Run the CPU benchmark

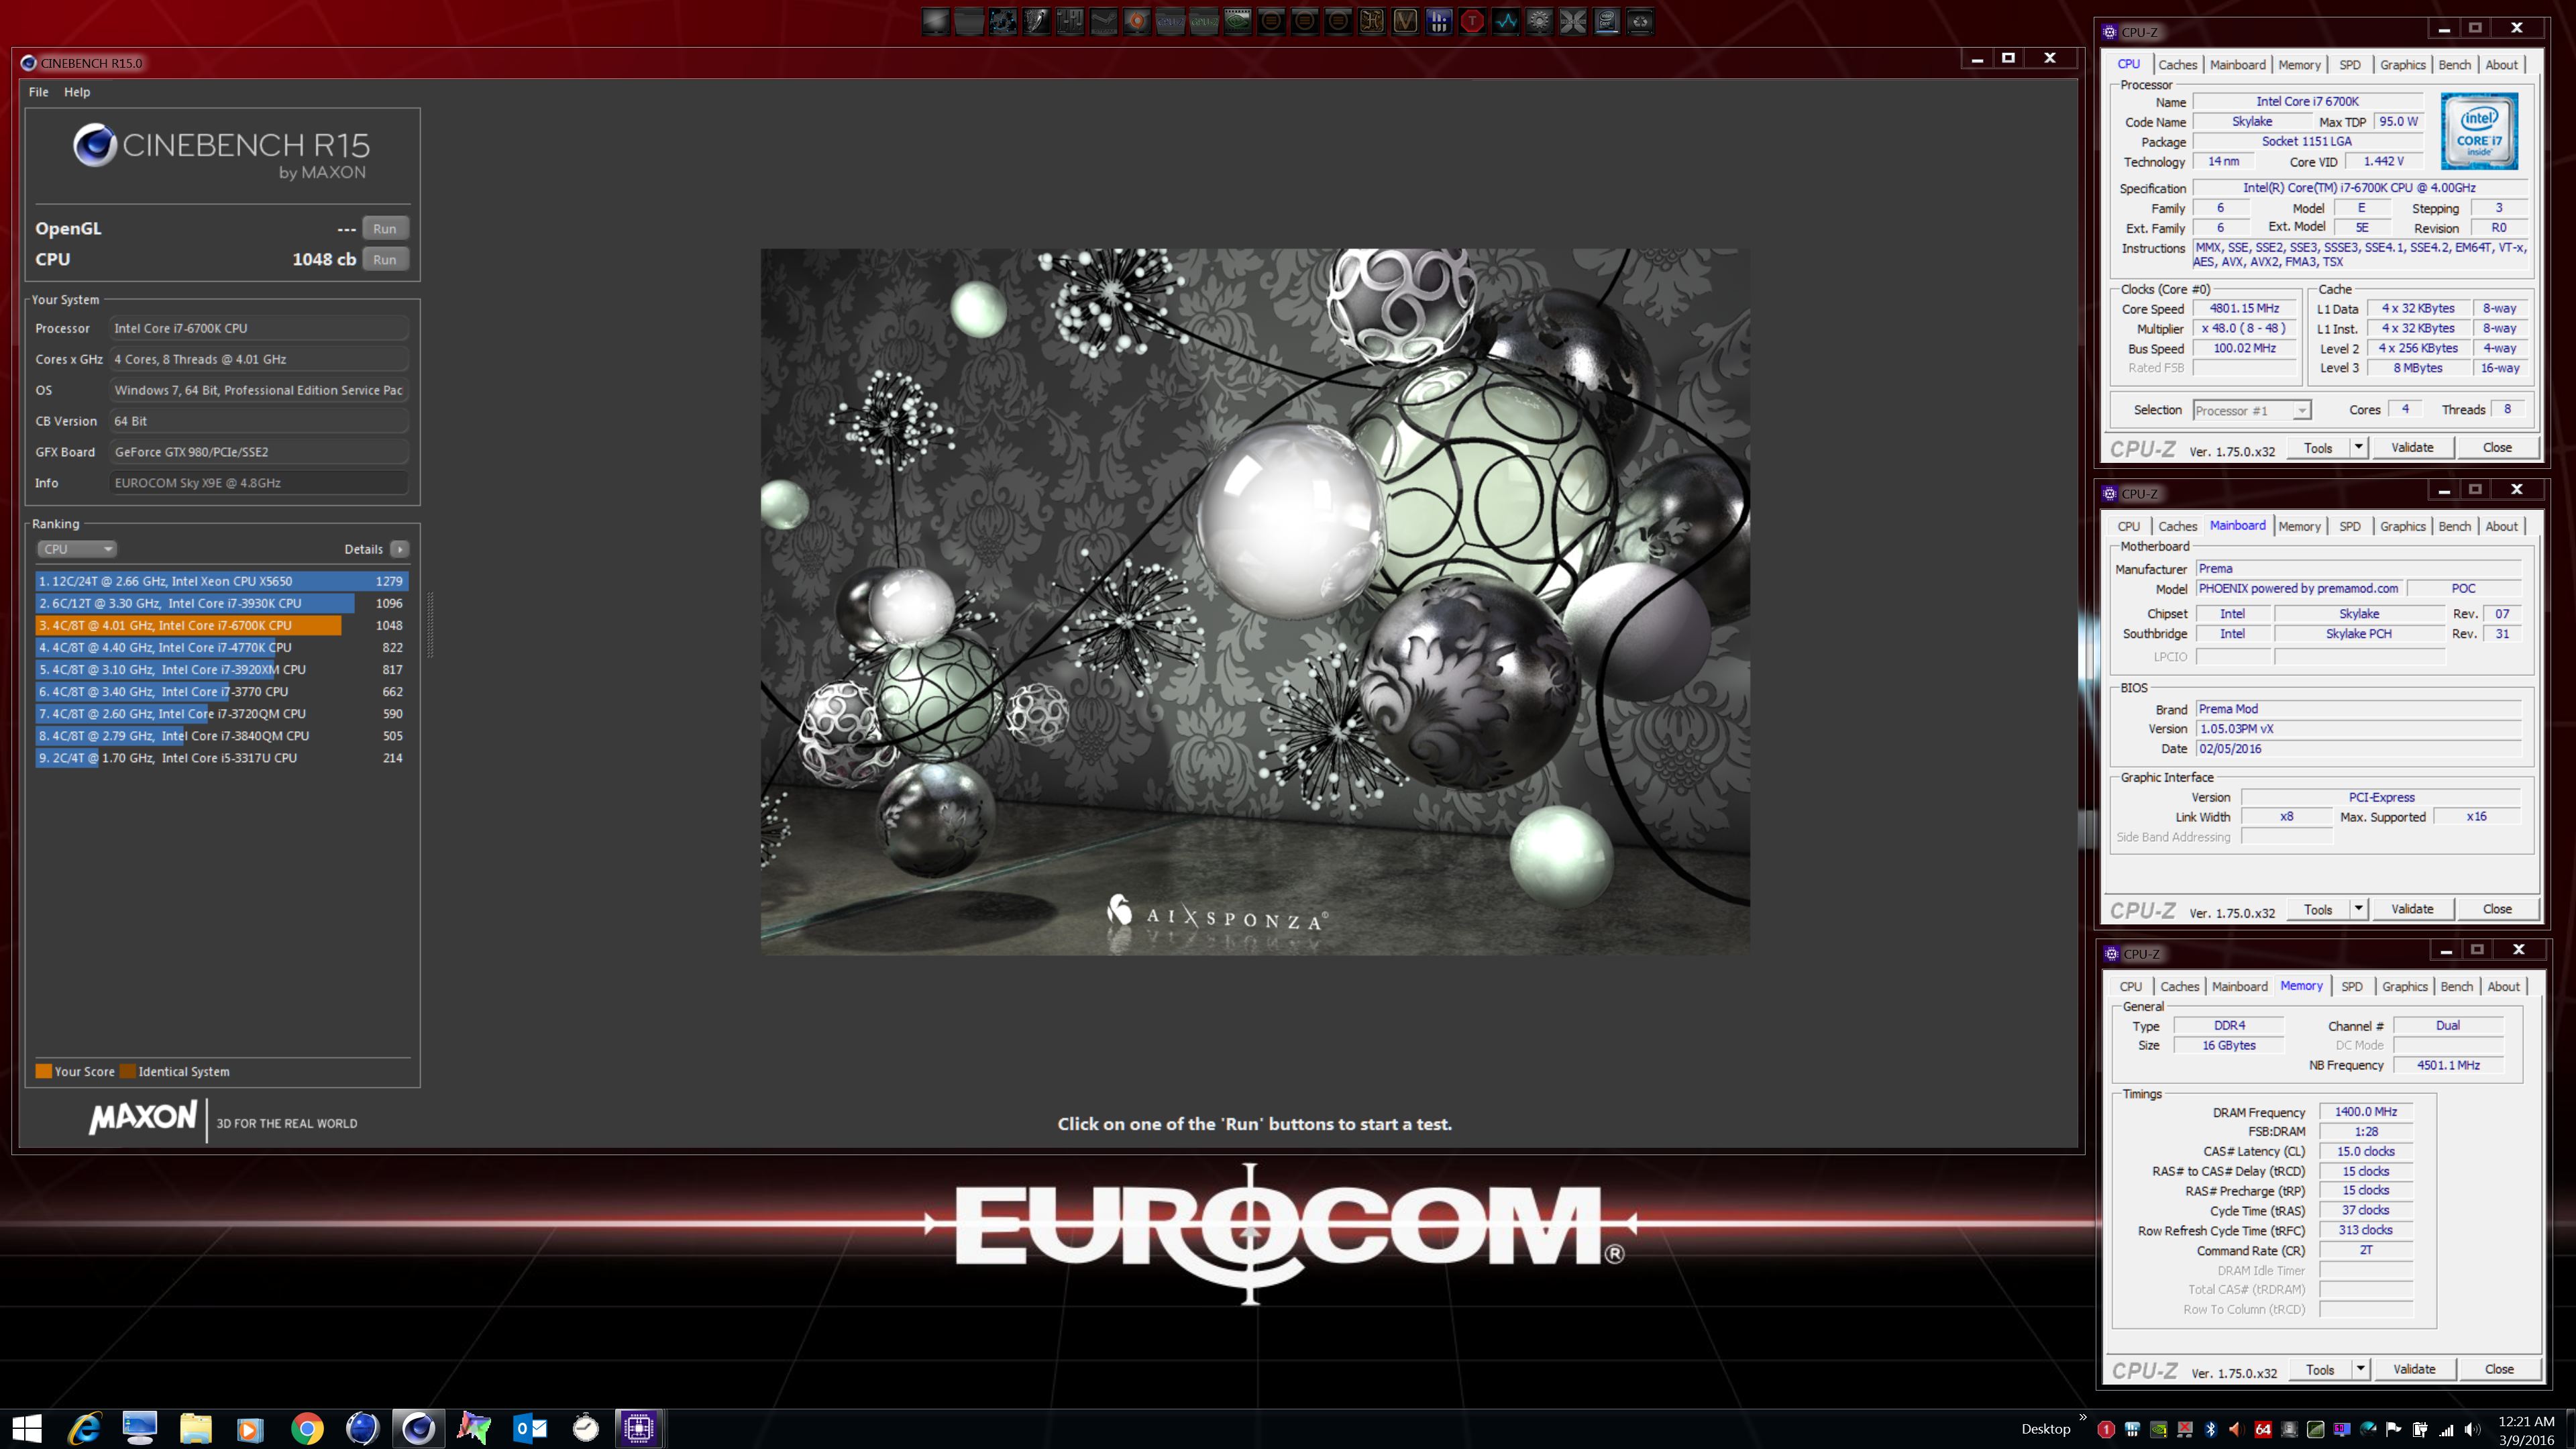tap(385, 260)
